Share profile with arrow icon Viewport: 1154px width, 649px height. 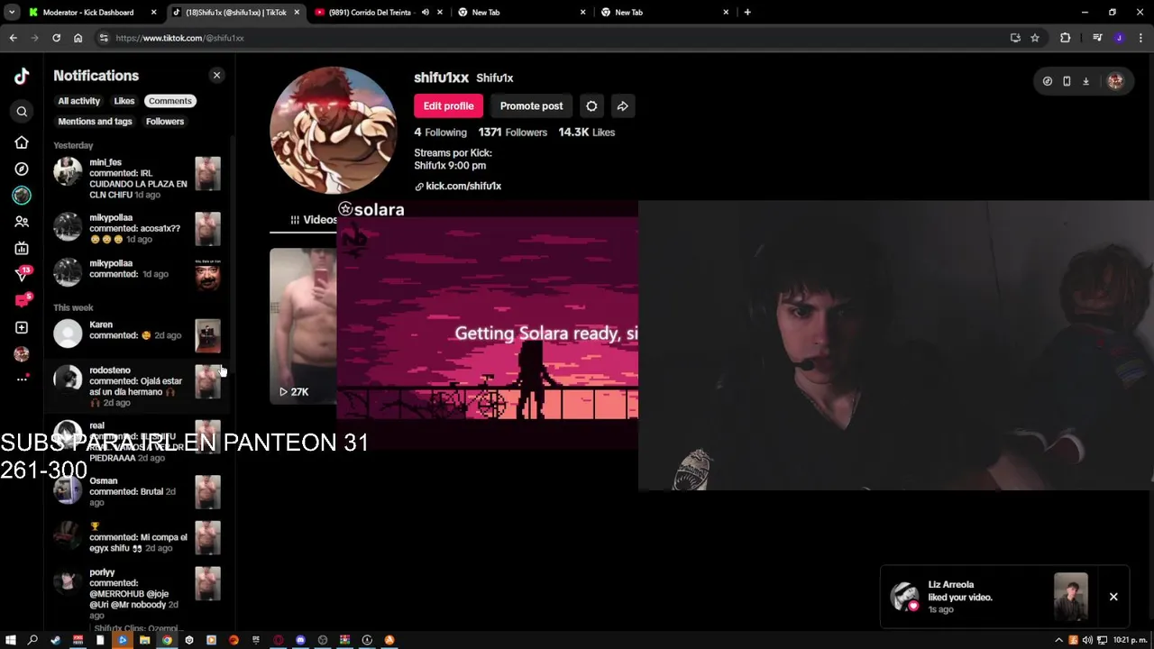622,106
